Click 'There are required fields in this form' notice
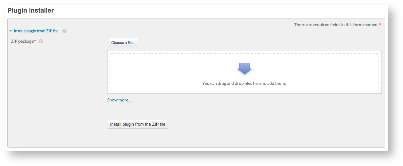Image resolution: width=403 pixels, height=166 pixels. click(338, 25)
